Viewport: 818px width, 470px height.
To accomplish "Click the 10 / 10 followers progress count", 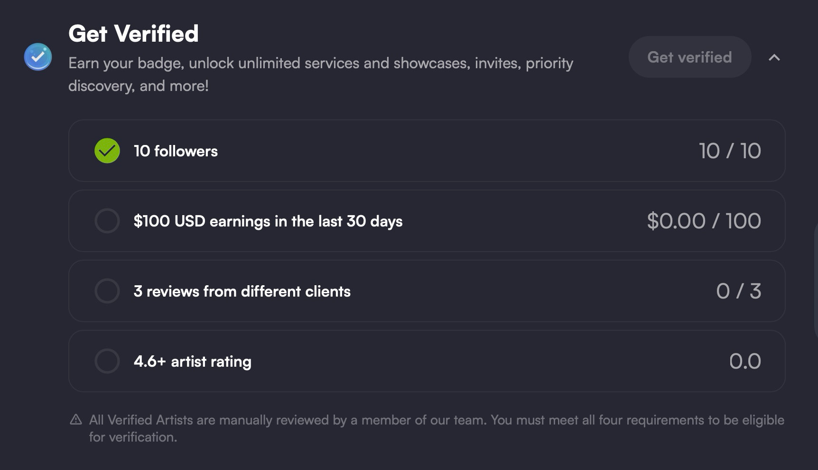I will click(730, 151).
